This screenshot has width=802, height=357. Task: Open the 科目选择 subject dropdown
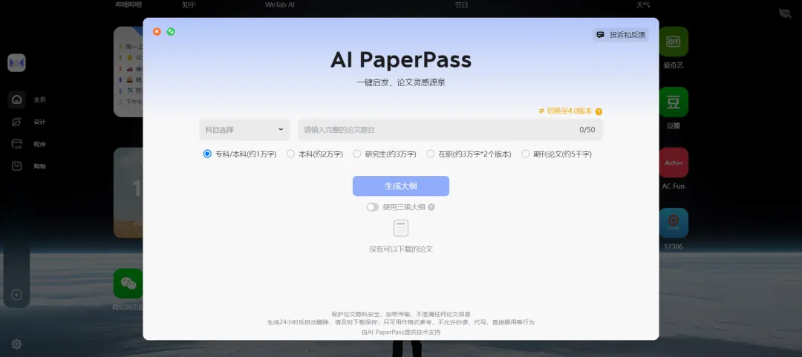click(244, 130)
